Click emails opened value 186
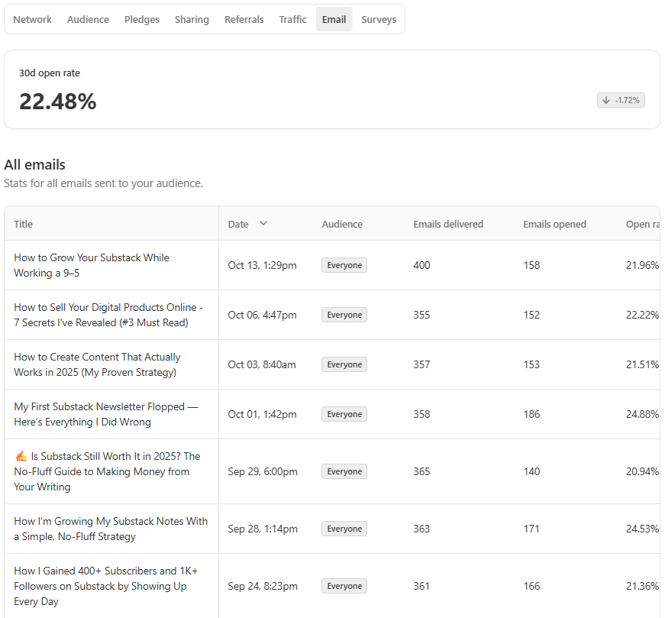 (x=531, y=414)
